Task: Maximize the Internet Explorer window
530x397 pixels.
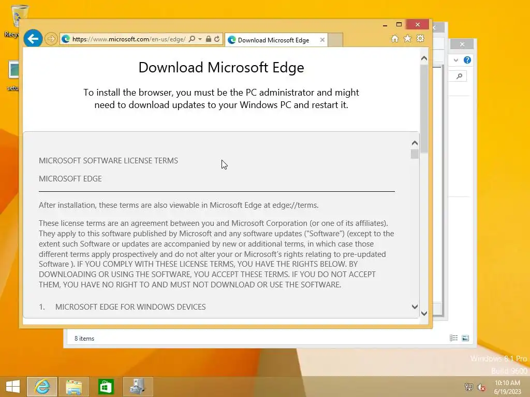Action: tap(399, 25)
